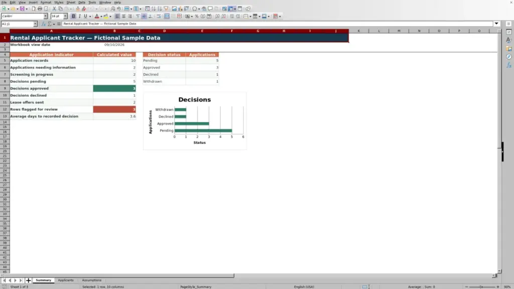Toggle Bold formatting
Screen dimensions: 514x289
tap(73, 17)
